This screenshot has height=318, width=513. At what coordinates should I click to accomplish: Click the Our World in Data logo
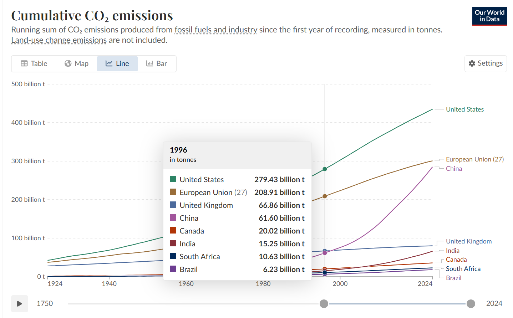pos(489,16)
